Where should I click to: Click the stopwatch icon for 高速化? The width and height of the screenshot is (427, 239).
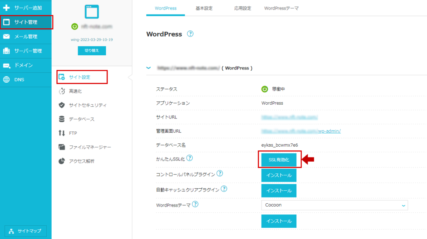pyautogui.click(x=62, y=91)
